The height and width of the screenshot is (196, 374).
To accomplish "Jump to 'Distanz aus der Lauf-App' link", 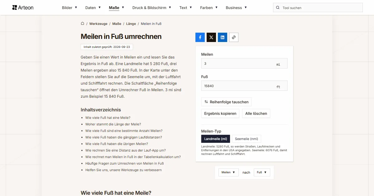I will click(x=126, y=150).
